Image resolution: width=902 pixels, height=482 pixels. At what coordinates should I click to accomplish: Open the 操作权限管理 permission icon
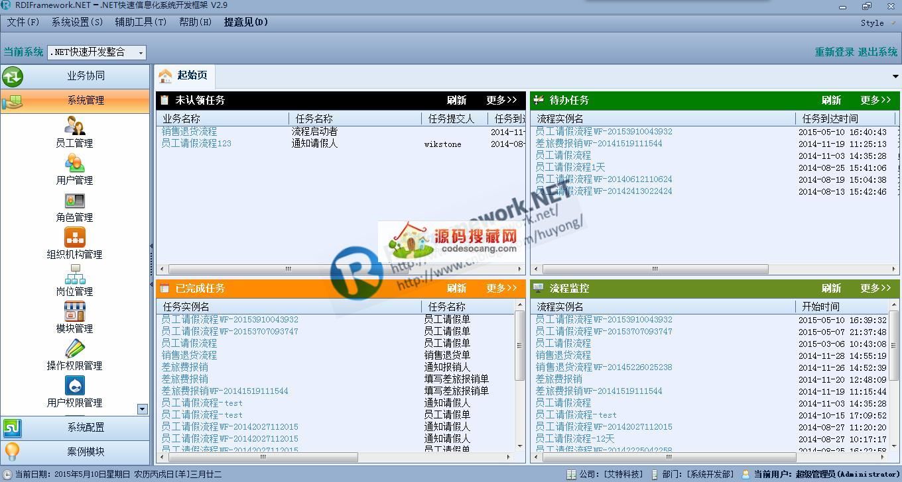click(x=74, y=348)
